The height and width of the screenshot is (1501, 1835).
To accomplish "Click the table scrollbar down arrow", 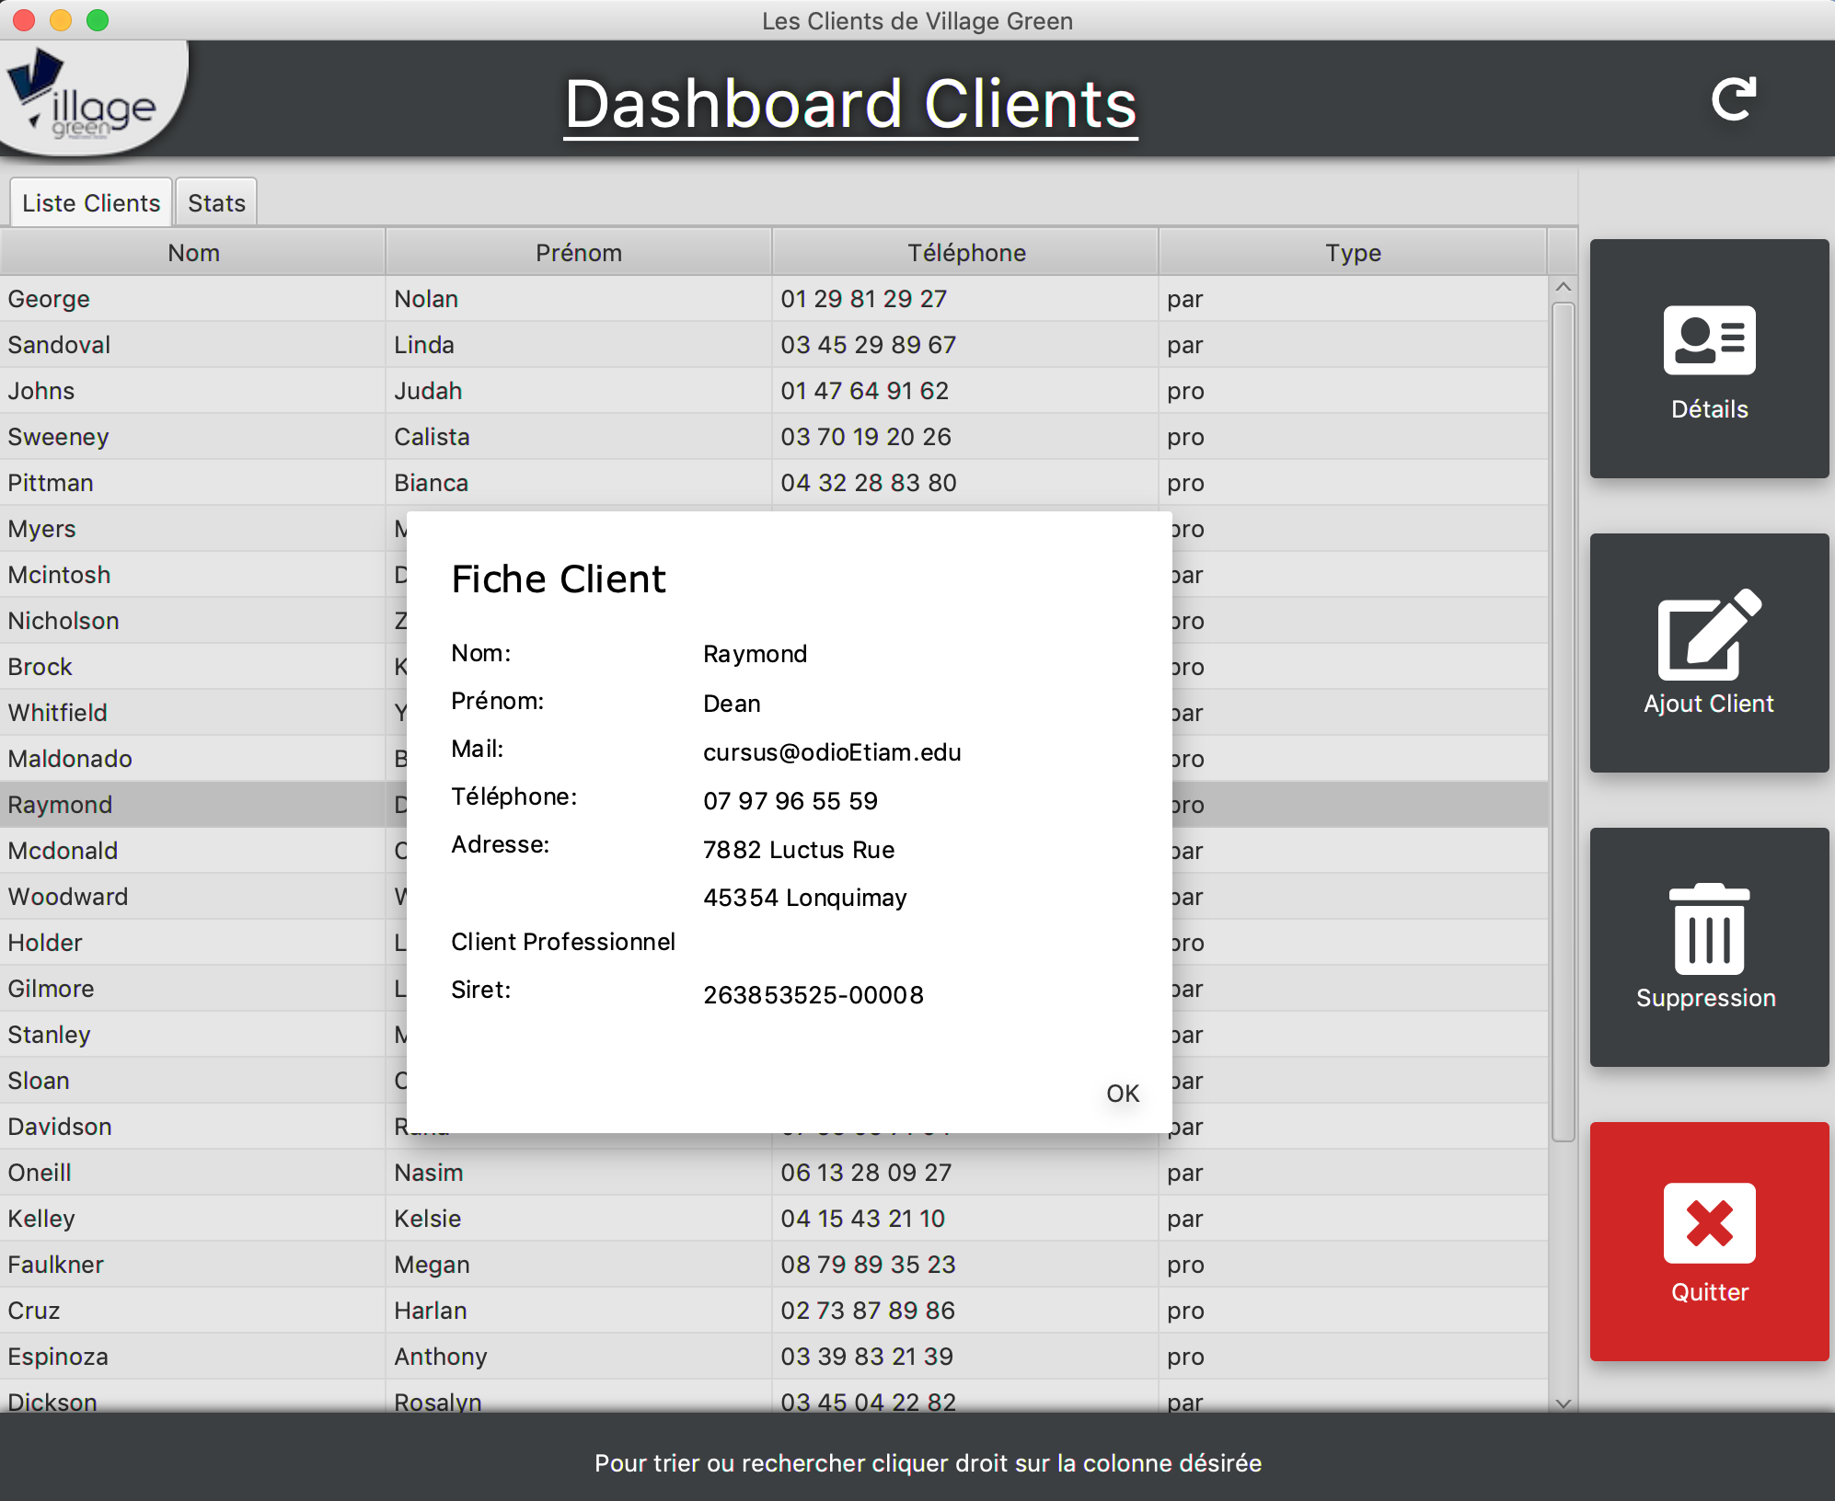I will 1563,1404.
